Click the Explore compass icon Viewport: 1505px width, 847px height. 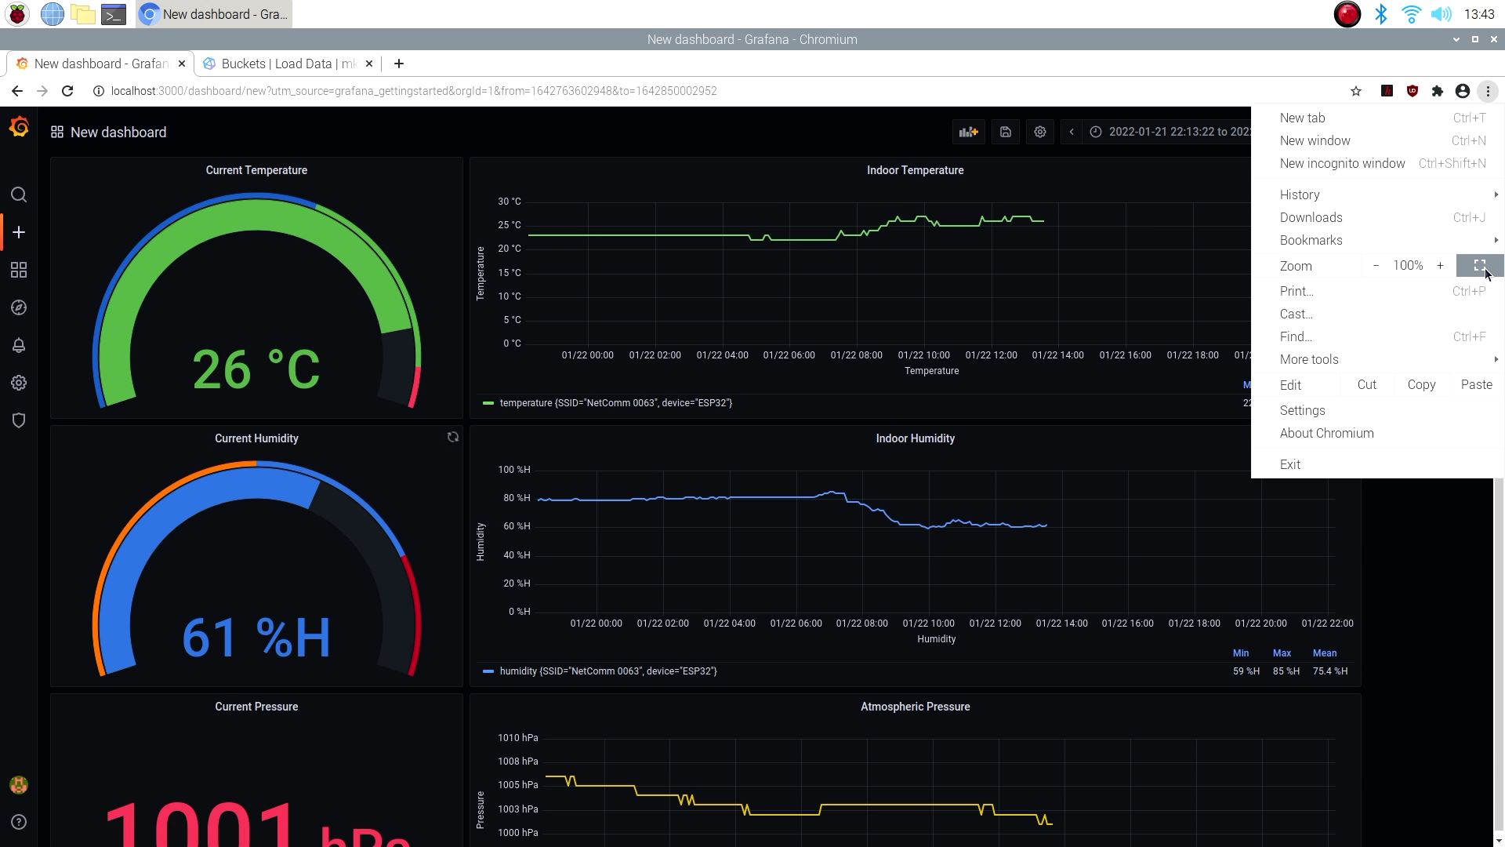(19, 307)
